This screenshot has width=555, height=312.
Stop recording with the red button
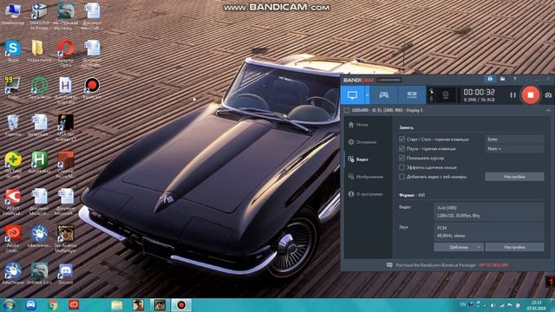pos(530,94)
